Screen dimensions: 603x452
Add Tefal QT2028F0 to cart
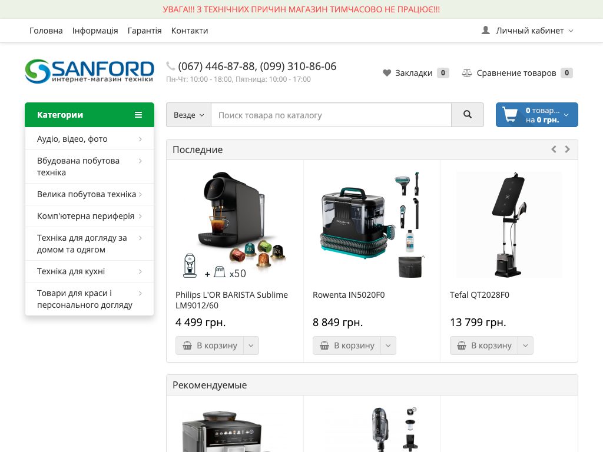pos(484,345)
